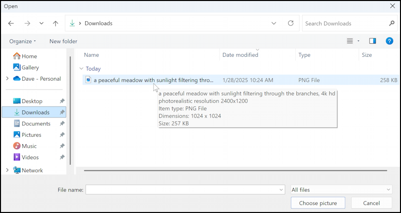Click the Back navigation arrow

11,23
